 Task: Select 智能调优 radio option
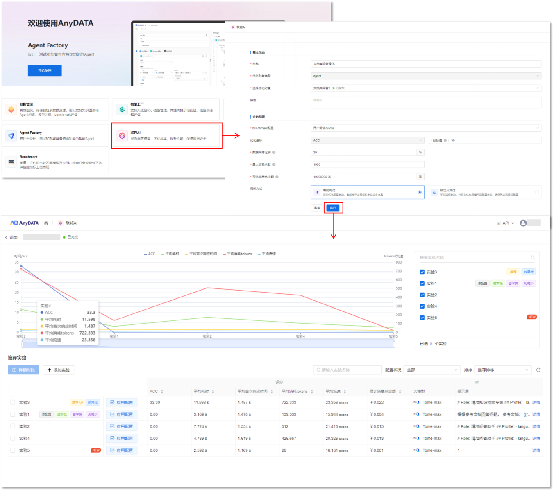click(x=420, y=192)
